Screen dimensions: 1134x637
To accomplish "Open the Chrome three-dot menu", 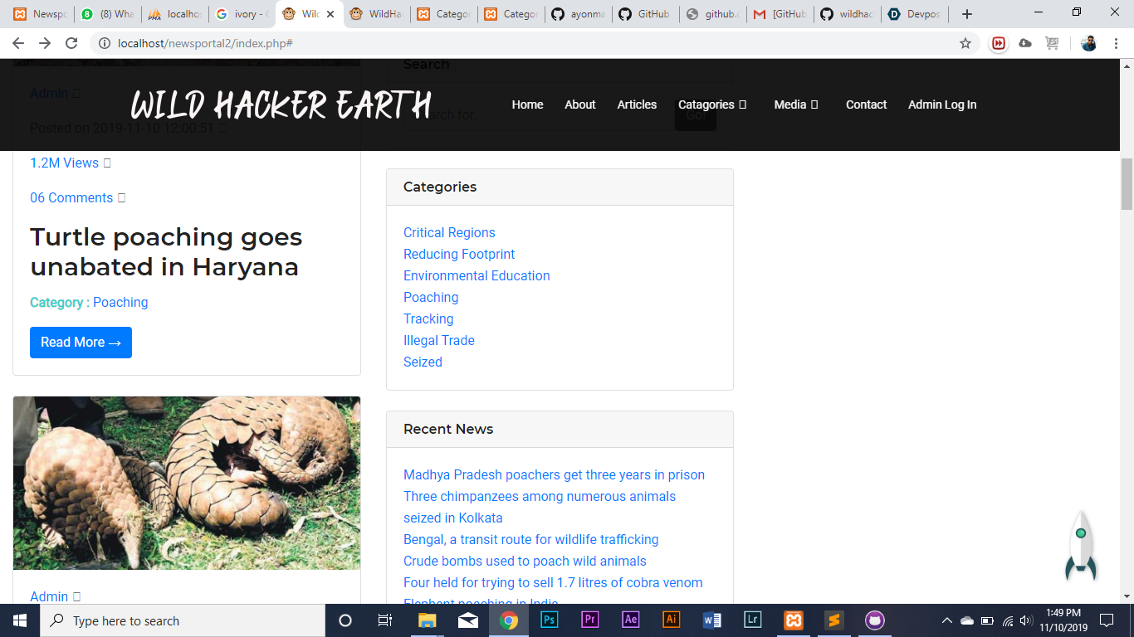I will pos(1116,43).
